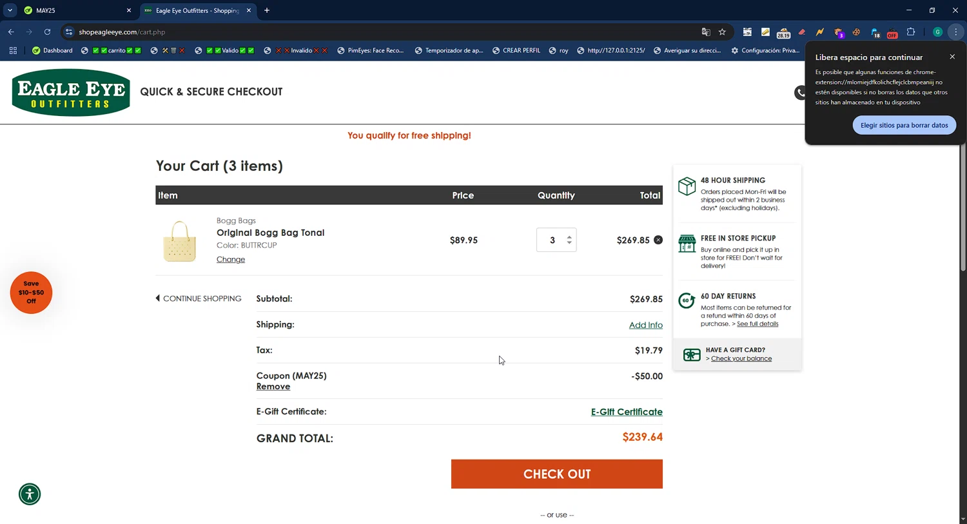Click the item price $89.95
Image resolution: width=967 pixels, height=524 pixels.
pos(464,240)
